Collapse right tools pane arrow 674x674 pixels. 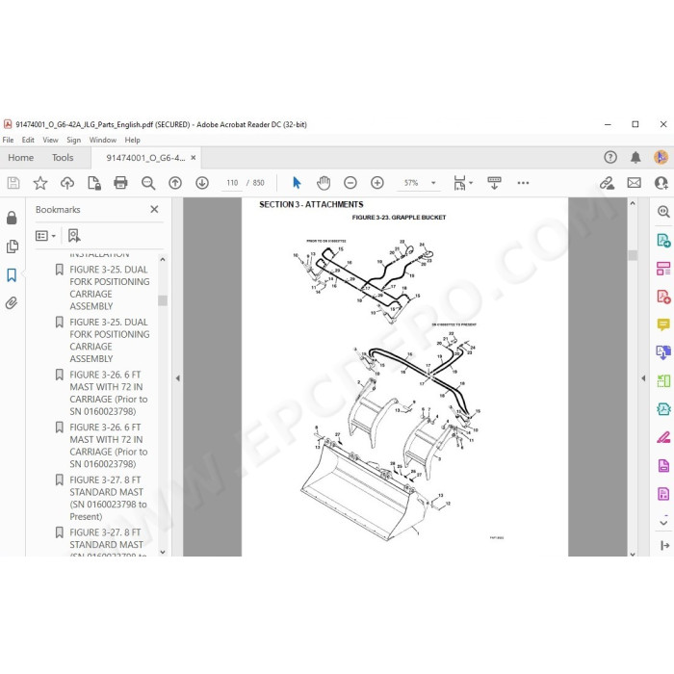pos(643,378)
